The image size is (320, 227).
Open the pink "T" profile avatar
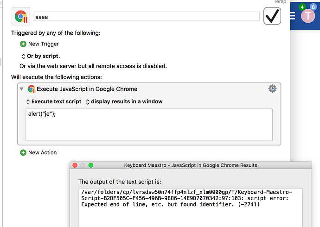coord(308,16)
